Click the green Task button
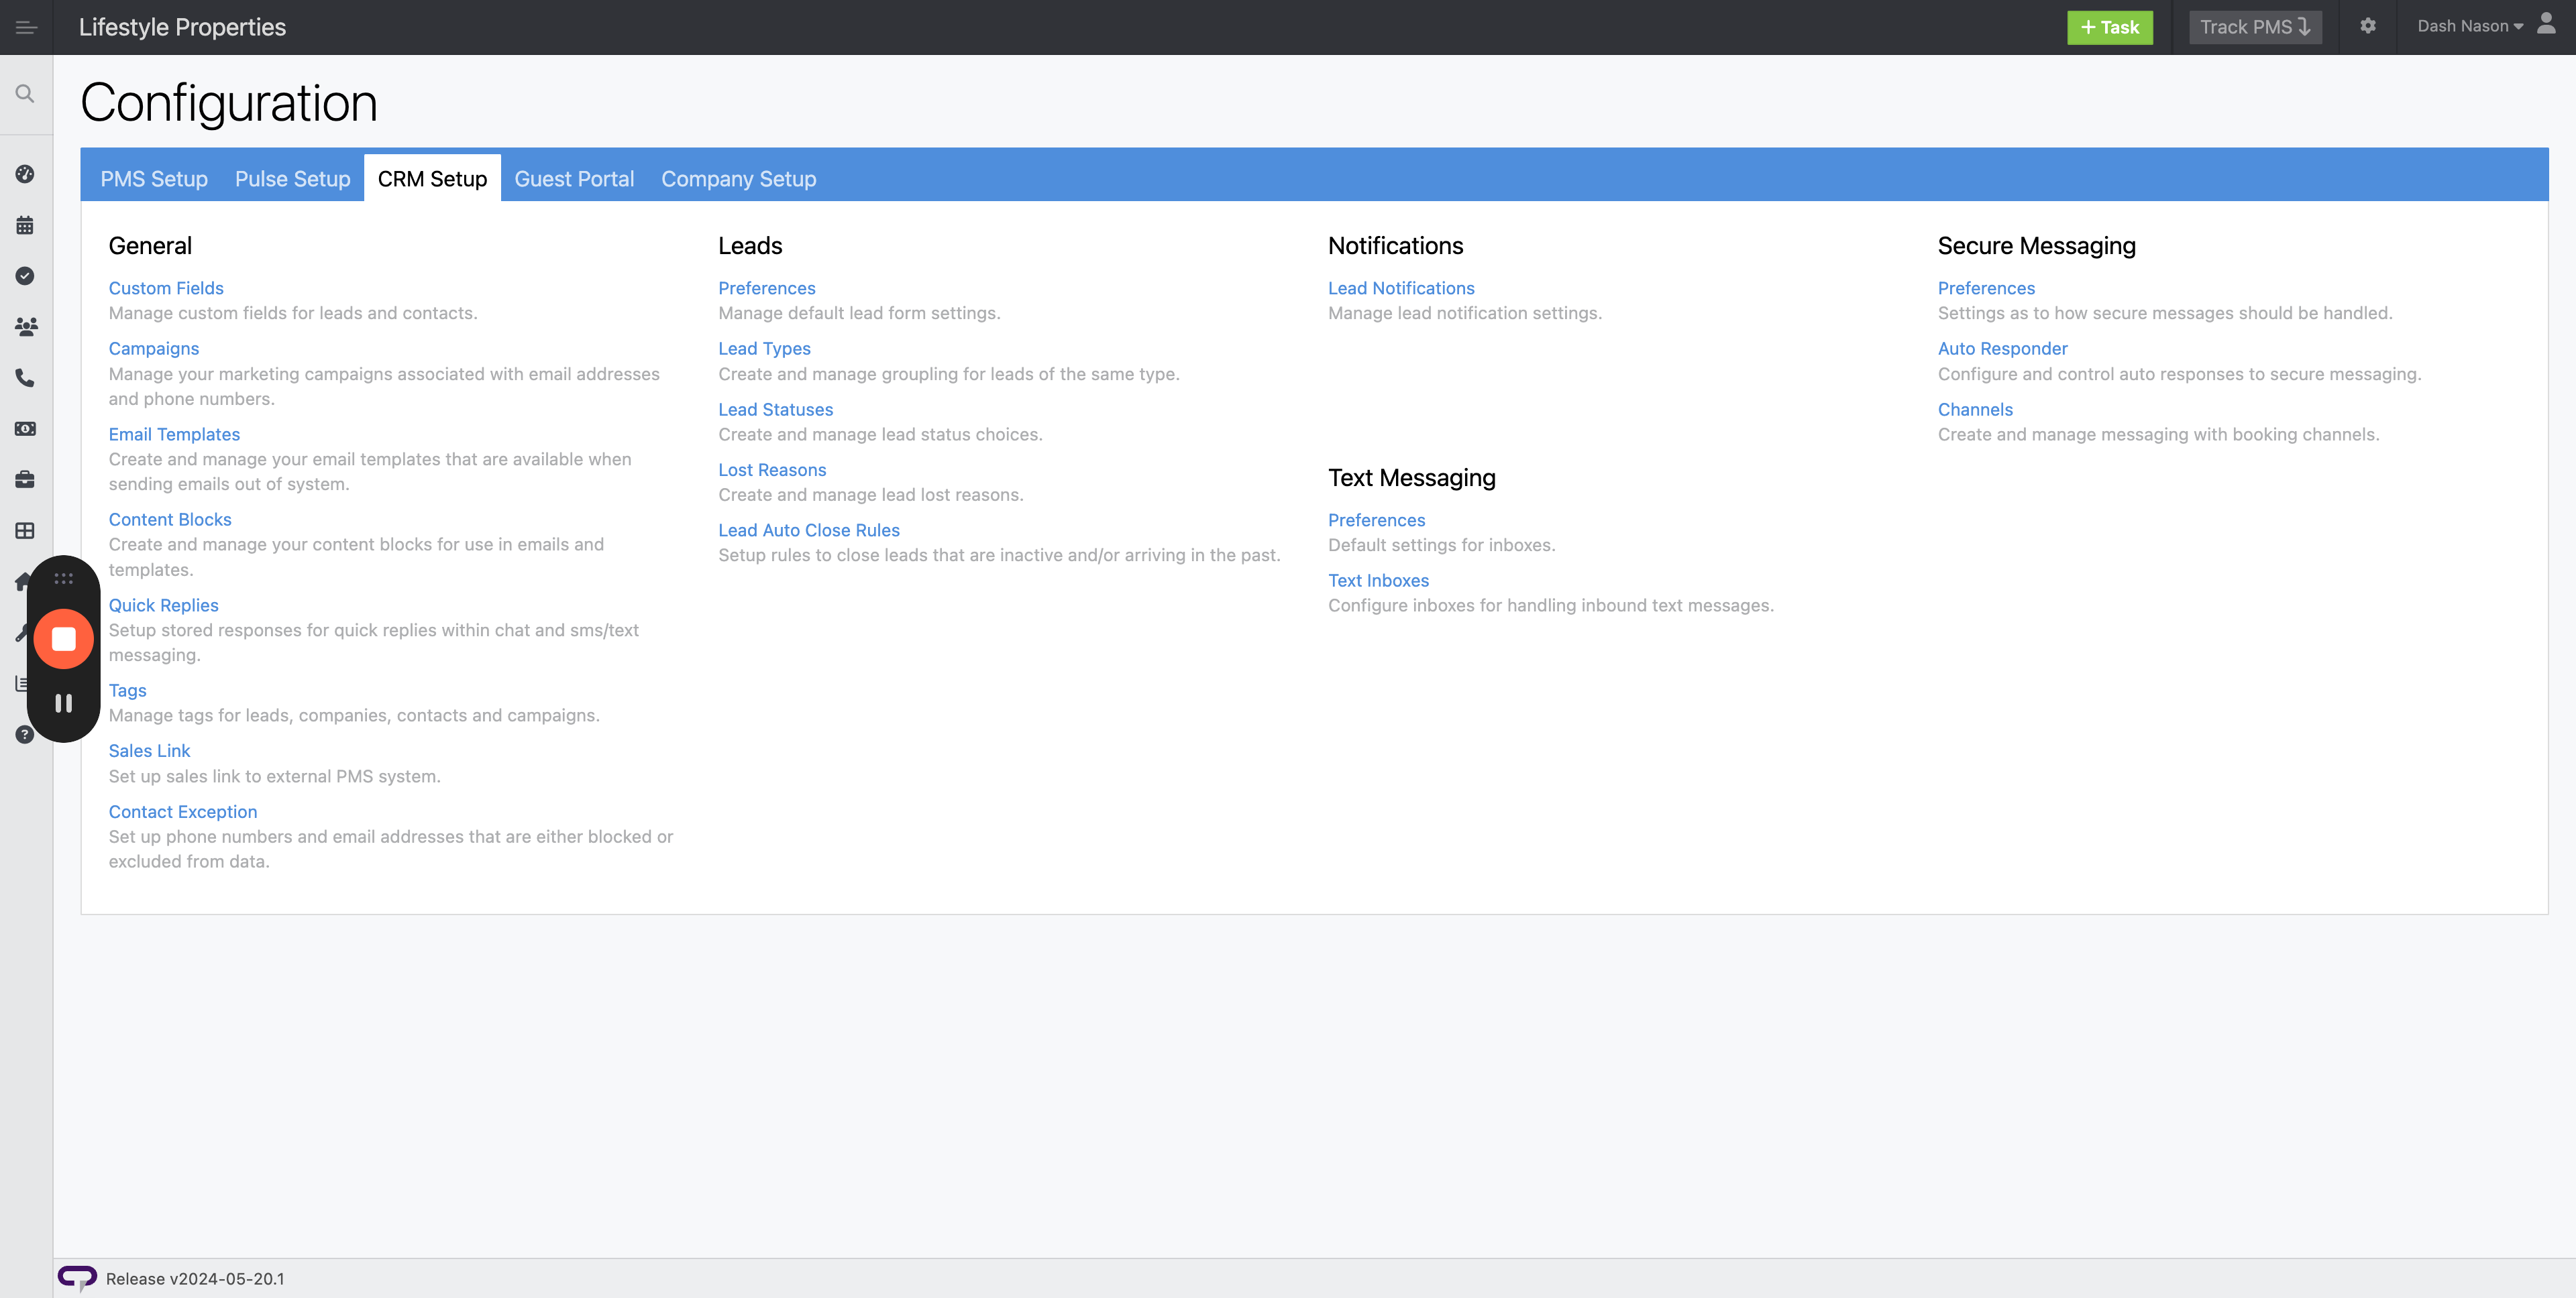Image resolution: width=2576 pixels, height=1298 pixels. (x=2110, y=27)
